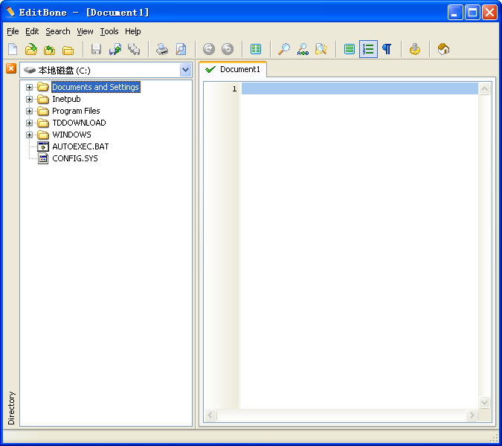Image resolution: width=502 pixels, height=446 pixels.
Task: Click the Print icon in toolbar
Action: tap(162, 49)
